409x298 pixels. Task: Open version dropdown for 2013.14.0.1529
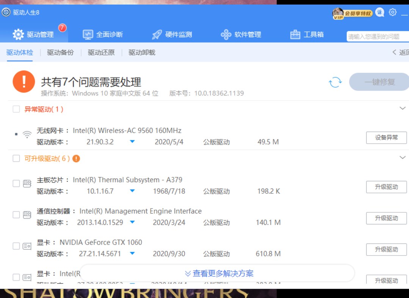[x=132, y=222]
